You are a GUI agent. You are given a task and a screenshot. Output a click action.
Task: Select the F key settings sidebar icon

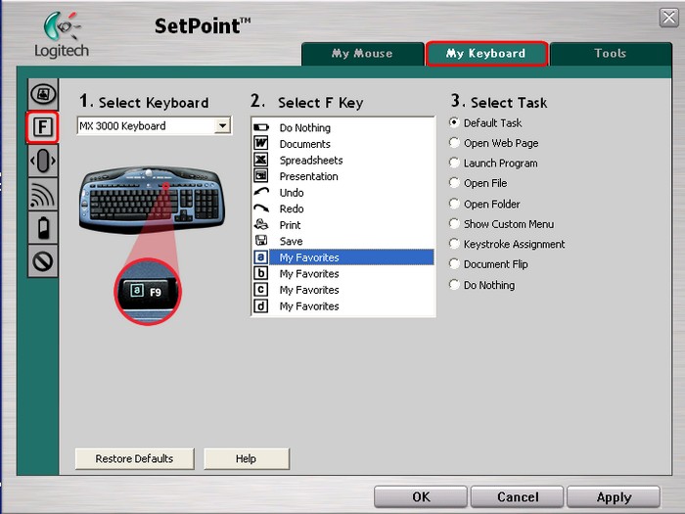click(x=42, y=127)
